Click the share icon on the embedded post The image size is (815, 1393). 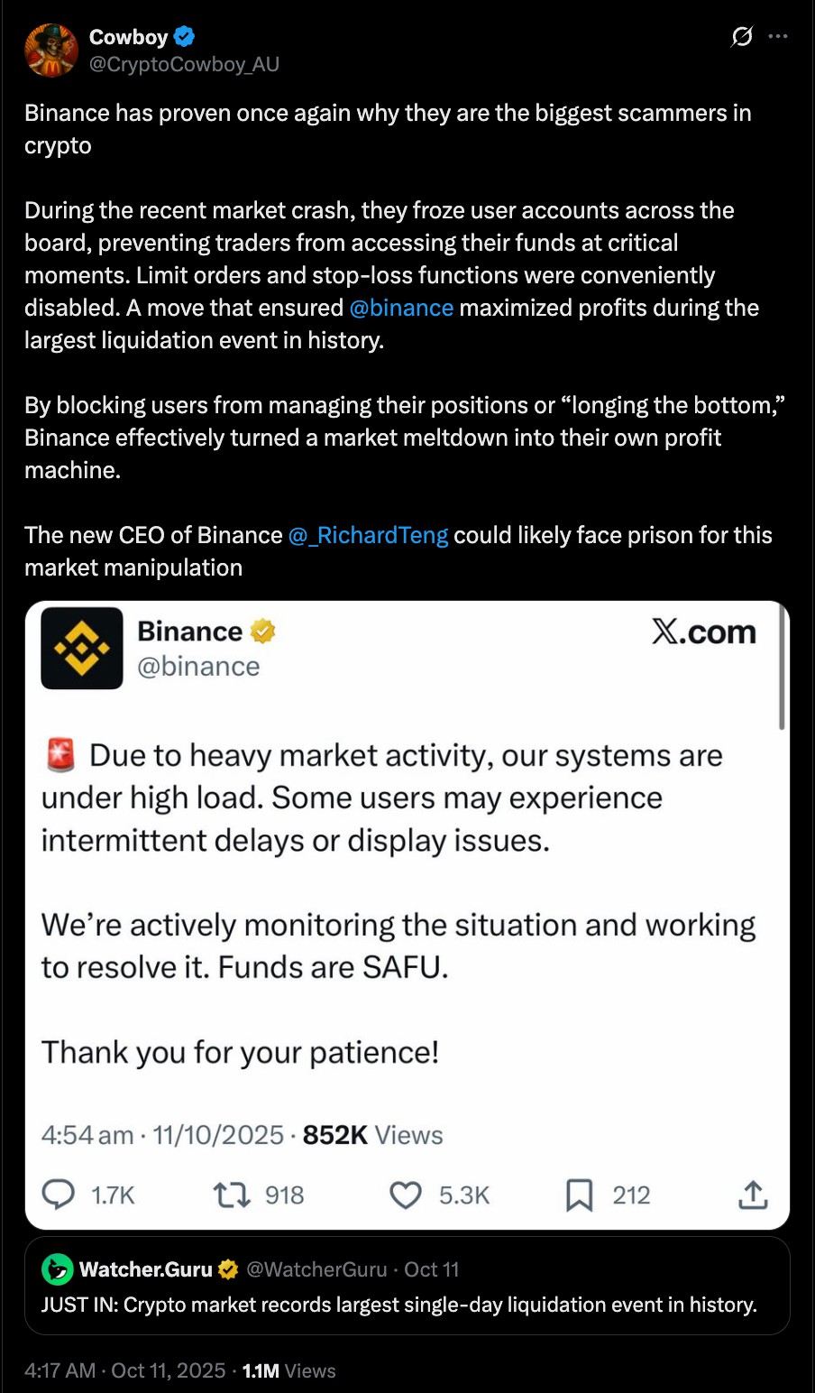point(752,1195)
